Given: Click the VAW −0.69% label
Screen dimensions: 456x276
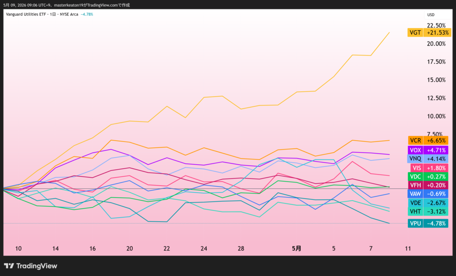Looking at the screenshot, I should pyautogui.click(x=428, y=194).
